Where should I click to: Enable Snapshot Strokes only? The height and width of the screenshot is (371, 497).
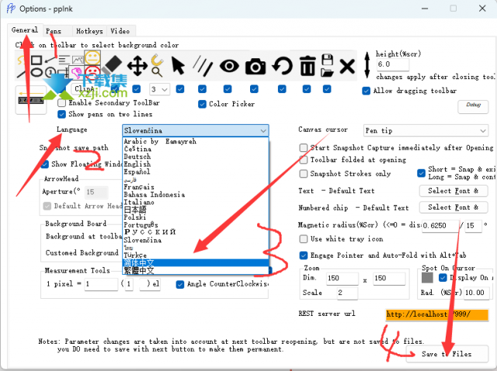click(x=304, y=174)
